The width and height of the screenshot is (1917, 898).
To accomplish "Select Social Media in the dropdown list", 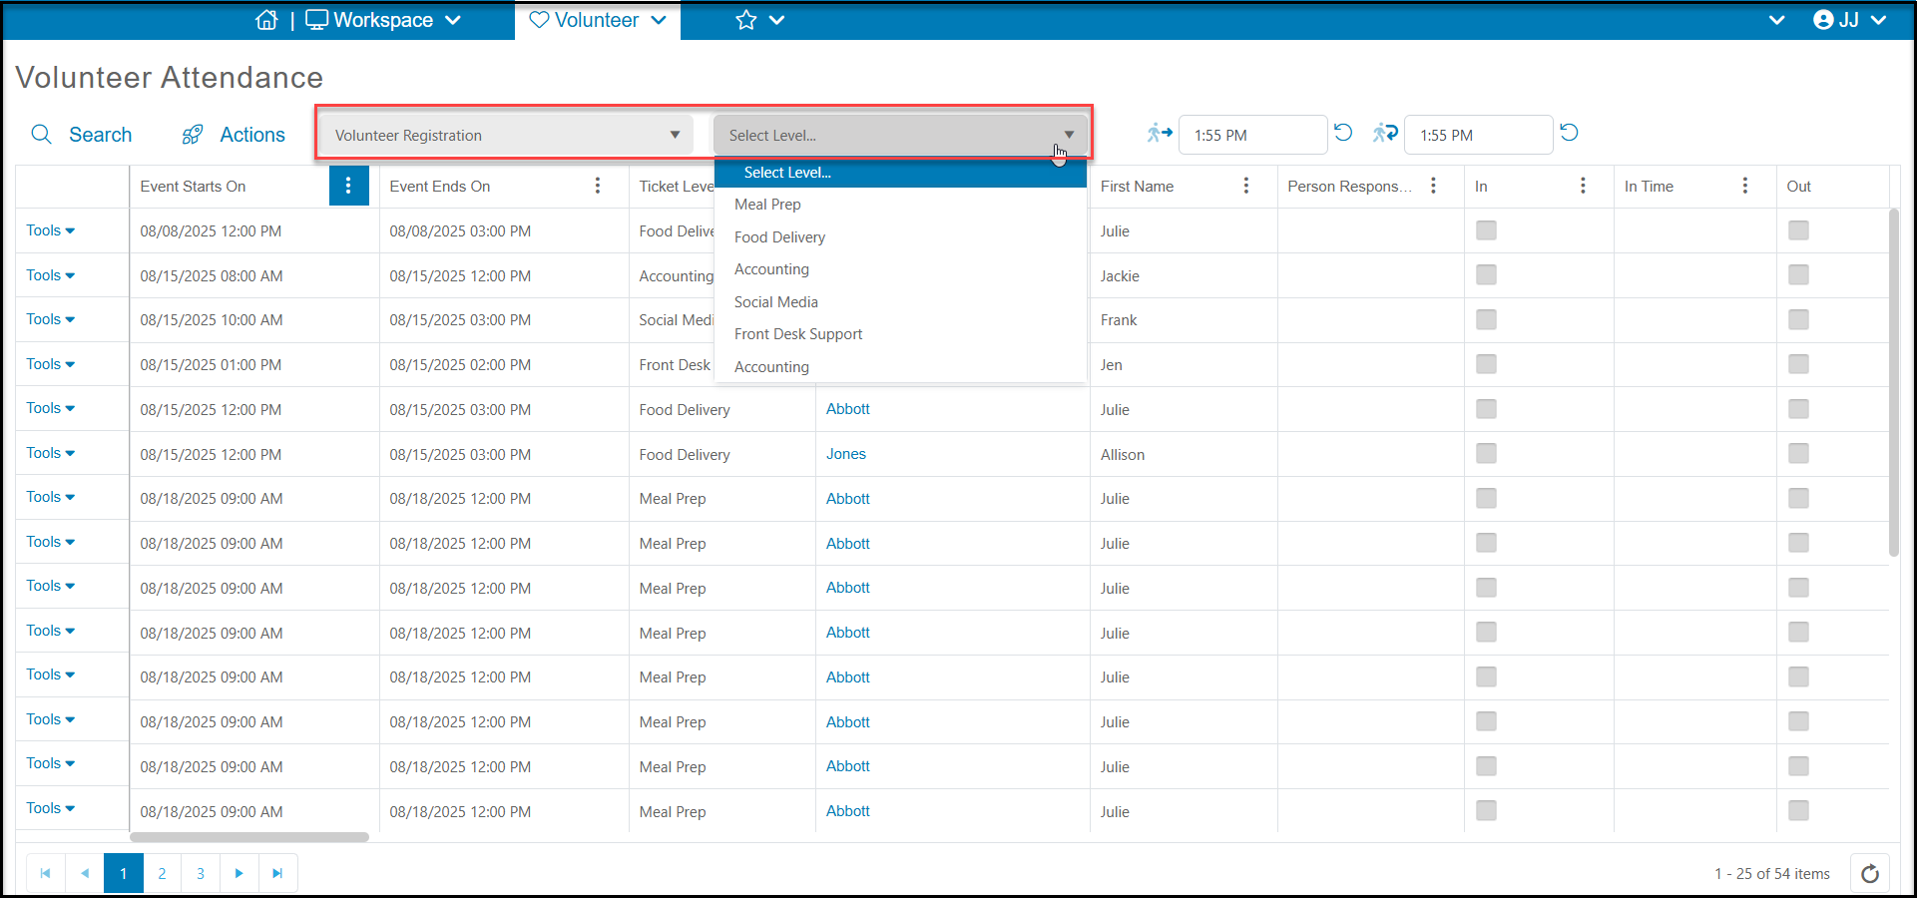I will tap(776, 302).
